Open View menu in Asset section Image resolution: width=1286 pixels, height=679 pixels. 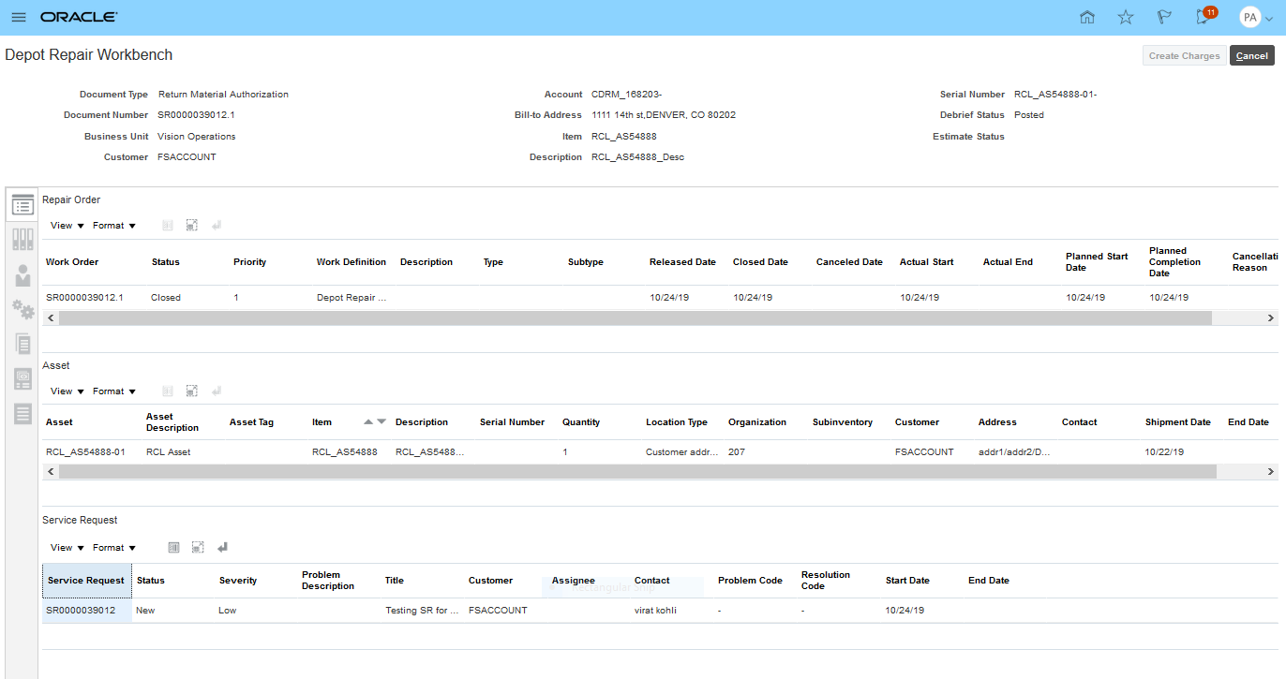click(x=67, y=391)
